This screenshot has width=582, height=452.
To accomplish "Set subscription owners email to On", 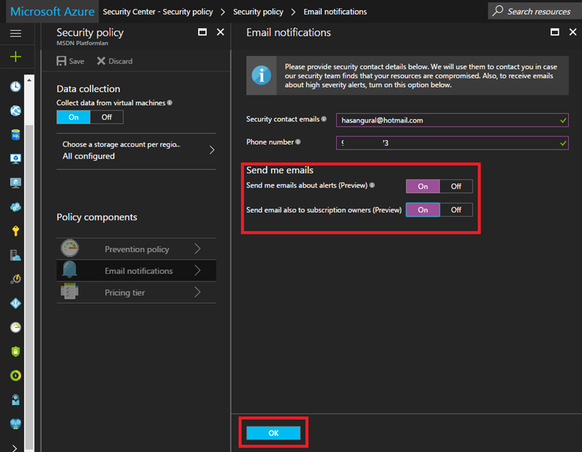I will pyautogui.click(x=423, y=210).
